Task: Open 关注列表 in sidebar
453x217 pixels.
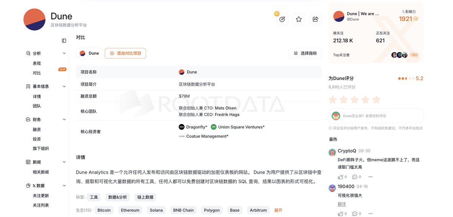Action: point(41,205)
